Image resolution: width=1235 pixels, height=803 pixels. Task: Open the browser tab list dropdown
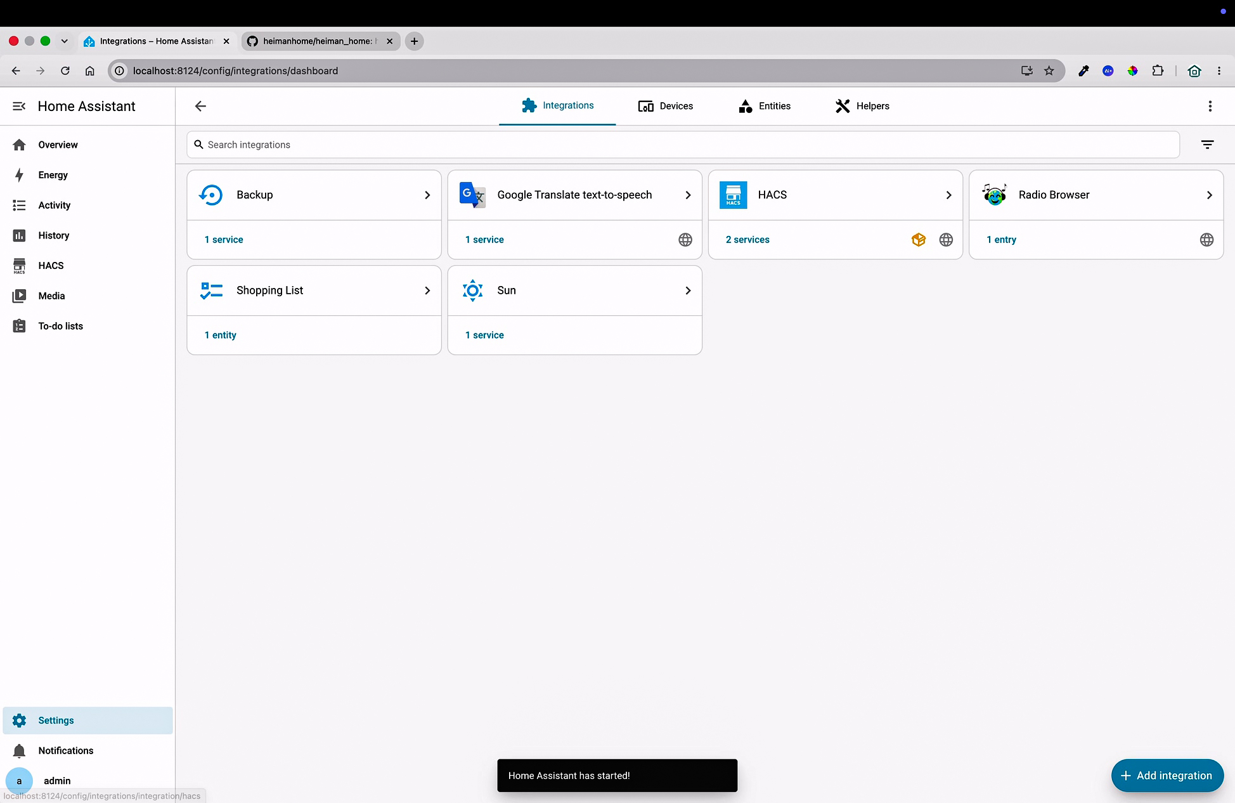64,41
